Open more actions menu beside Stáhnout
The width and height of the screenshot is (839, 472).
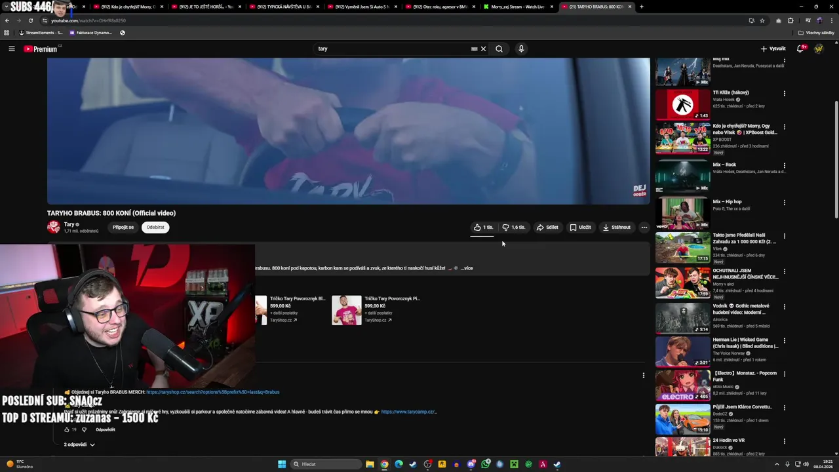[x=644, y=227]
